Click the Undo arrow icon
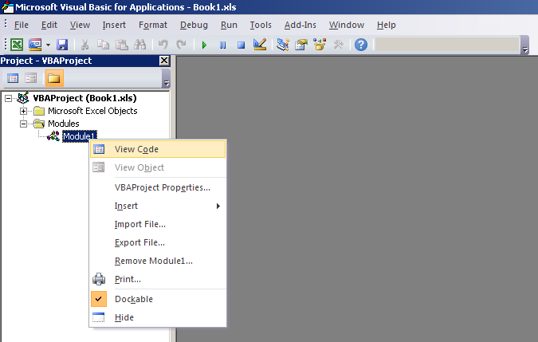The image size is (538, 342). click(x=163, y=45)
